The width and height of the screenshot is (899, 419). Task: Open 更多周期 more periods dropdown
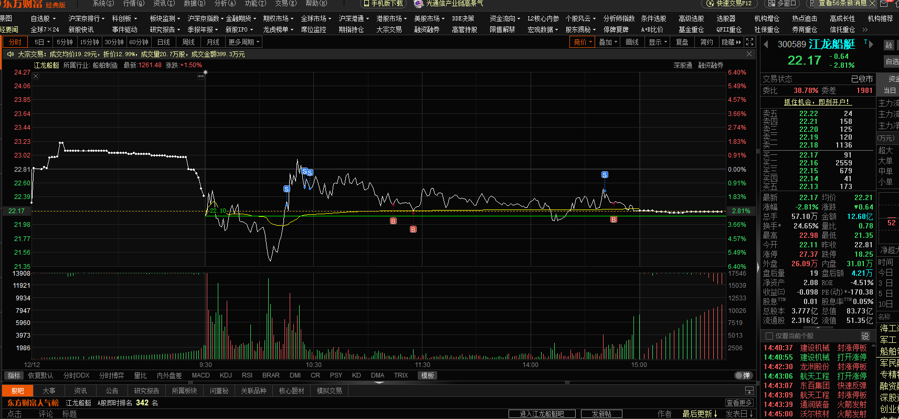pyautogui.click(x=244, y=42)
